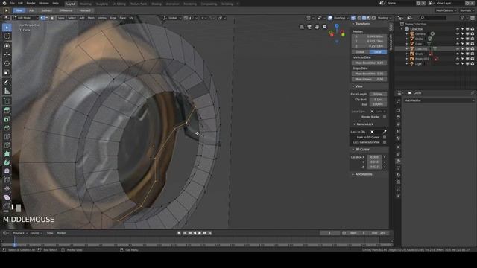Select the Inset Faces tool
Viewport: 477px width, 268px height.
point(7,119)
